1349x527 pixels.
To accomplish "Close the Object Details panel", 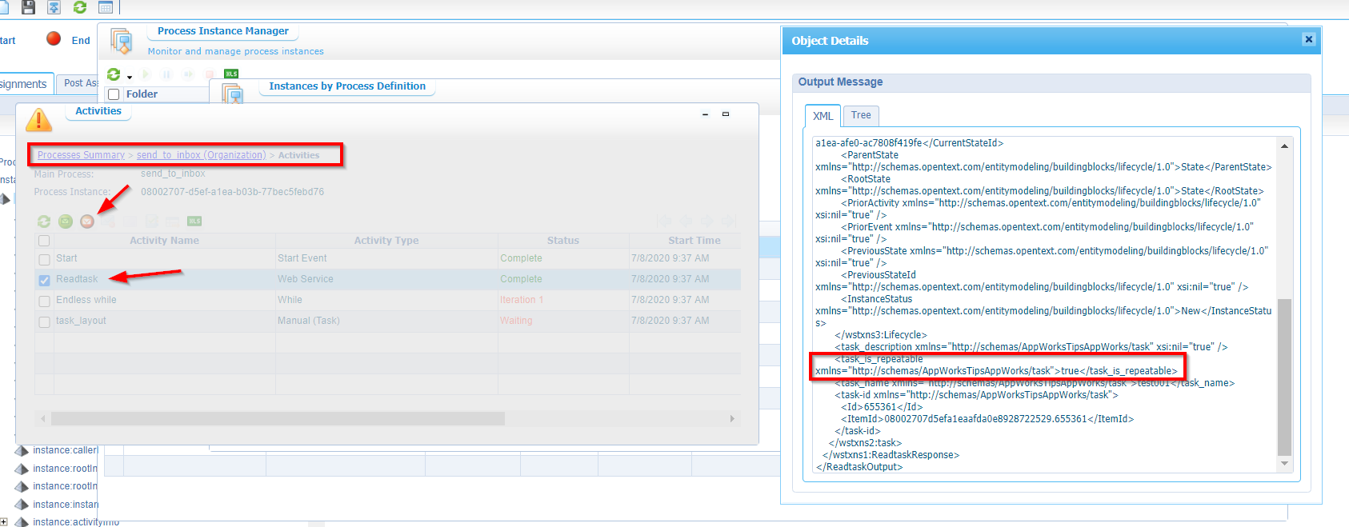I will pyautogui.click(x=1309, y=39).
